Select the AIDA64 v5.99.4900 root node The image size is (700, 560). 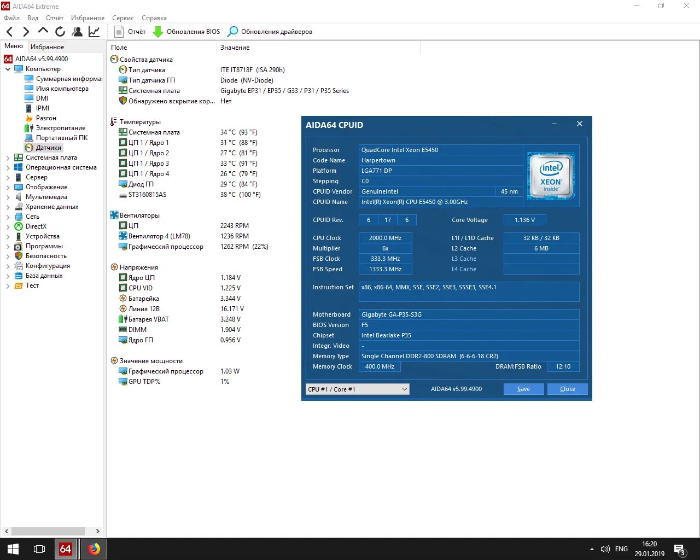tap(42, 59)
